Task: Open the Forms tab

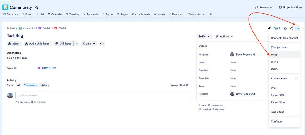Action: click(x=108, y=14)
